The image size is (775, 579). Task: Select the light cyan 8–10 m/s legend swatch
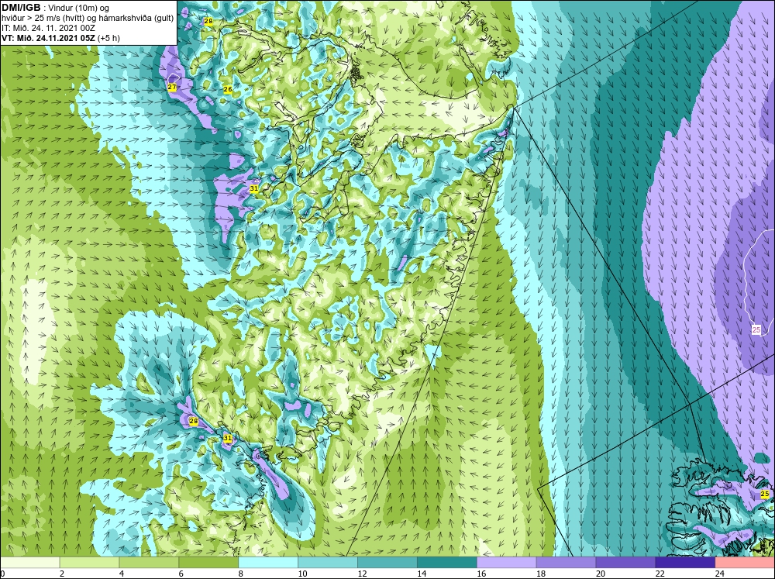[x=268, y=562]
